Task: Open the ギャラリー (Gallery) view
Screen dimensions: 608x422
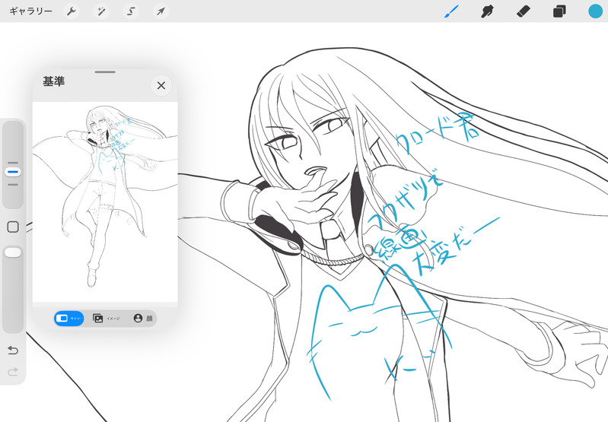Action: pos(30,11)
